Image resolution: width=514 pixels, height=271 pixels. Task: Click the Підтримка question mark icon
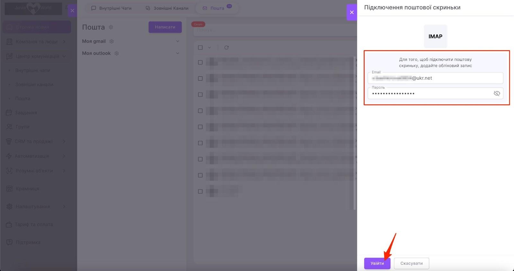(x=10, y=242)
